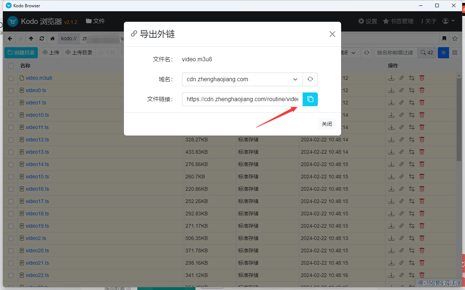Open the 关于 about page

click(x=429, y=21)
